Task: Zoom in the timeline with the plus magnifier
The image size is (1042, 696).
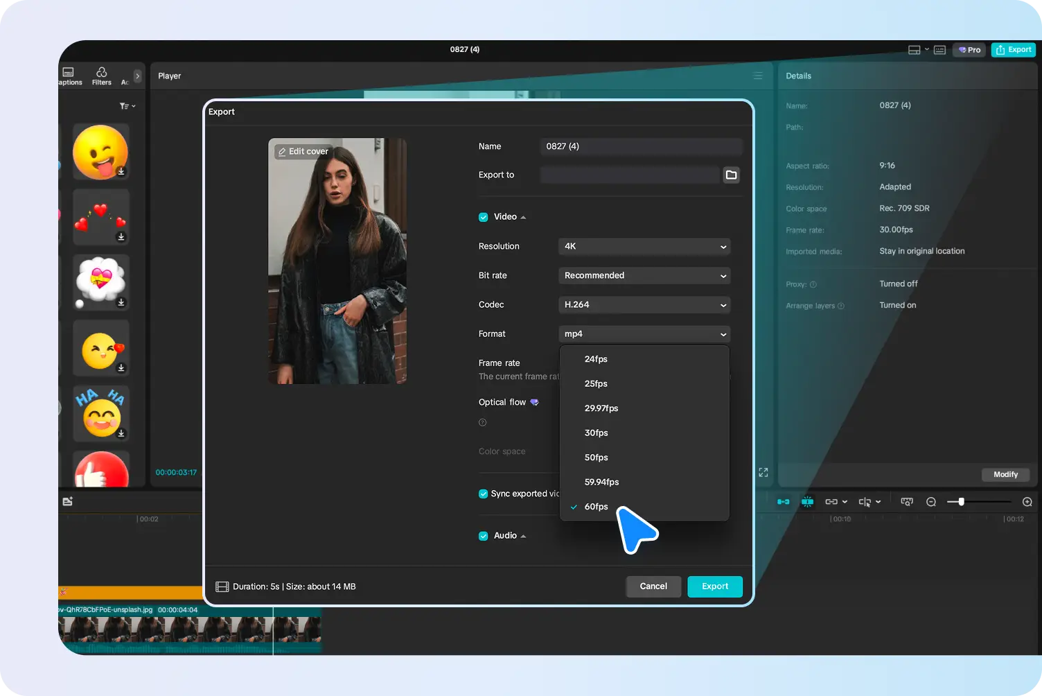Action: (1027, 501)
